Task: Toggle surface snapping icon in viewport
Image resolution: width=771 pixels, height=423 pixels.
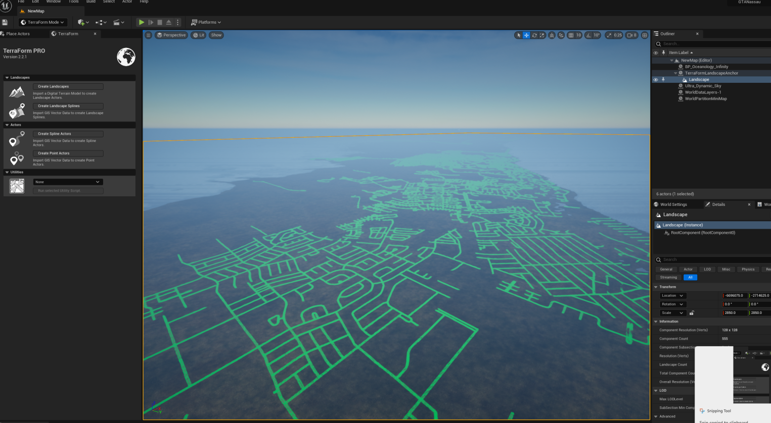Action: click(561, 35)
